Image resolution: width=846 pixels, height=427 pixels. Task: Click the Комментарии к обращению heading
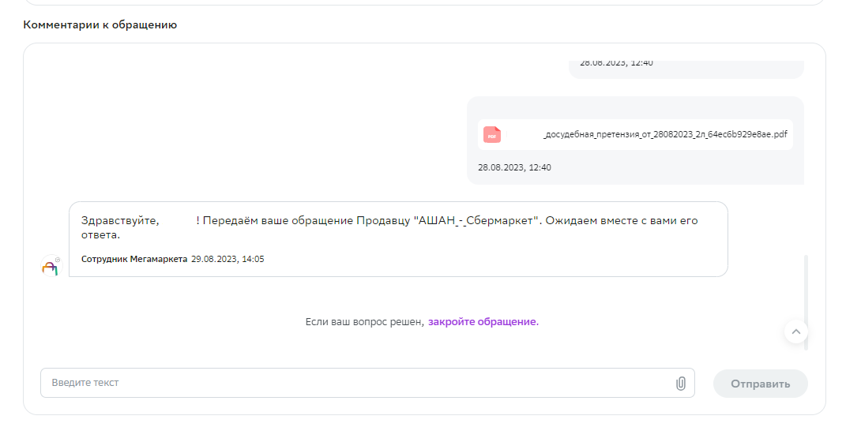click(x=100, y=24)
